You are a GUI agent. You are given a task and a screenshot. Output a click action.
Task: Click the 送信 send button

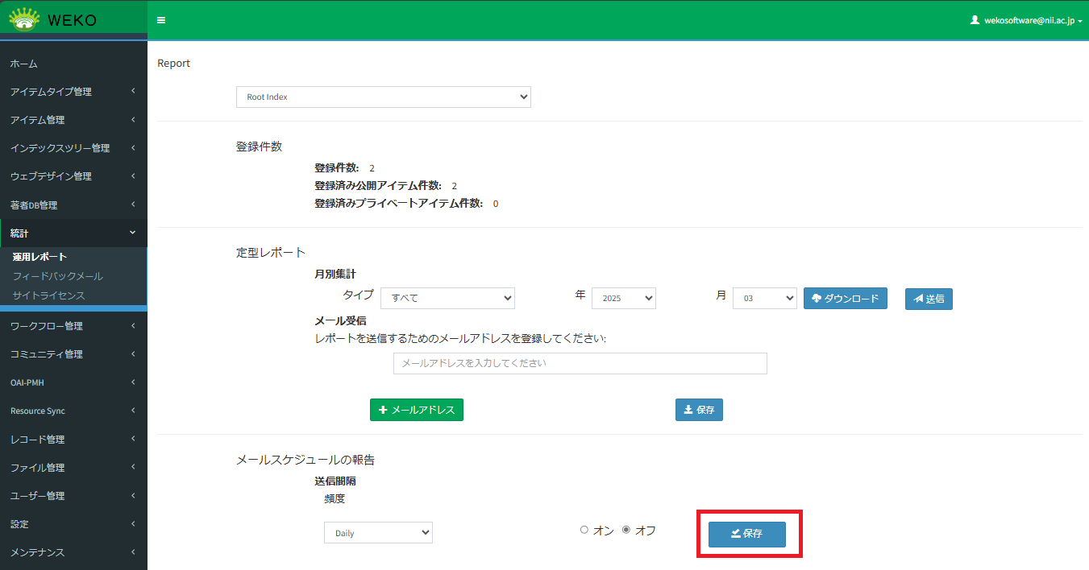click(x=929, y=299)
